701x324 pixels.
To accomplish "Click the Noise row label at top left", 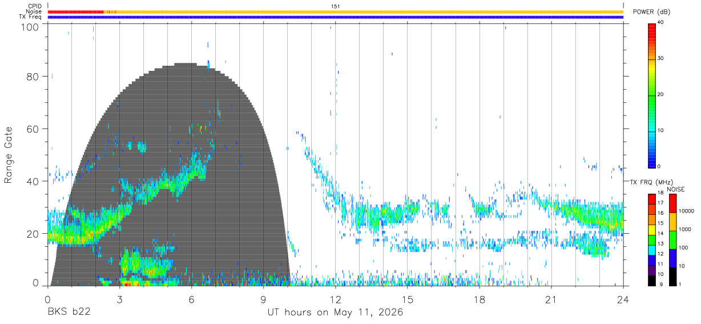I will [34, 11].
